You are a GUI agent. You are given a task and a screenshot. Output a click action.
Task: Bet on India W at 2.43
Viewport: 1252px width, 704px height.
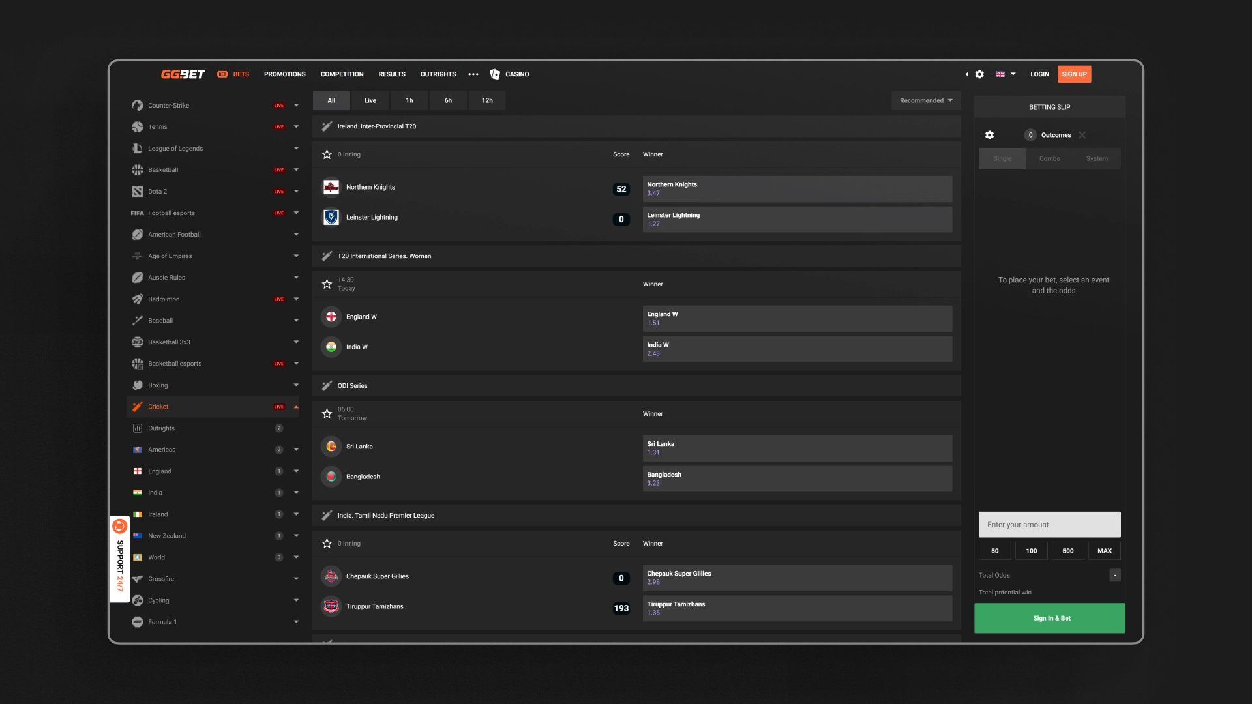click(797, 349)
